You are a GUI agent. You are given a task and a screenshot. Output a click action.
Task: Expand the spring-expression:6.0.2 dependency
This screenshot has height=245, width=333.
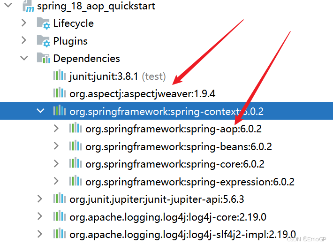tap(56, 181)
